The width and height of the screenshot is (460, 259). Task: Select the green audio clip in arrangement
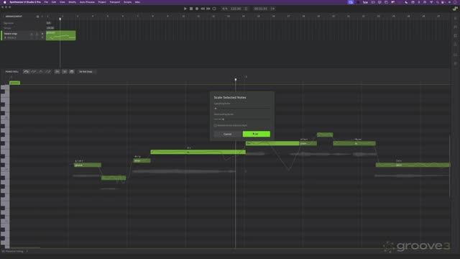60,35
